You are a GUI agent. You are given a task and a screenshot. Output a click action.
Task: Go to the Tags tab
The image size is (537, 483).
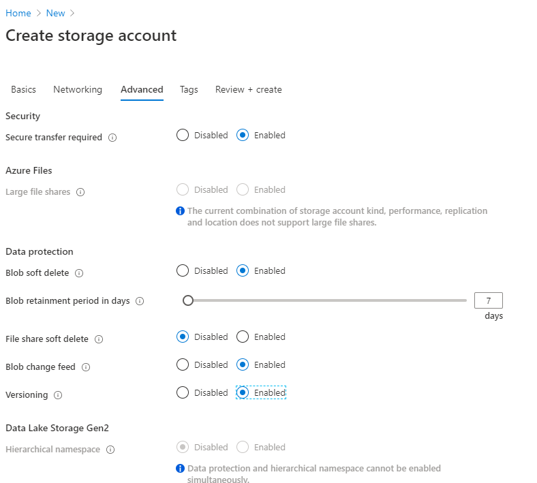coord(189,89)
